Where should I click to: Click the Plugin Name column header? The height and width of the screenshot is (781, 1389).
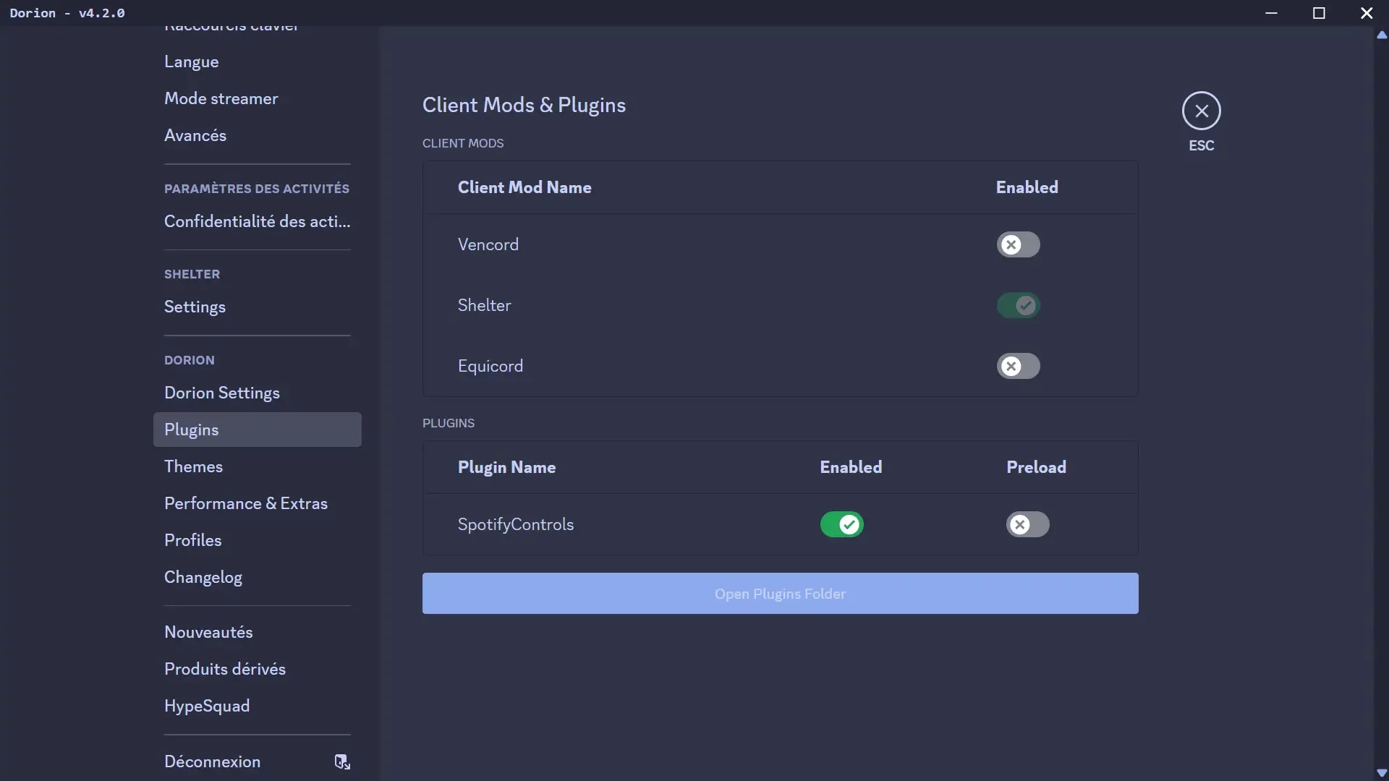click(x=506, y=467)
